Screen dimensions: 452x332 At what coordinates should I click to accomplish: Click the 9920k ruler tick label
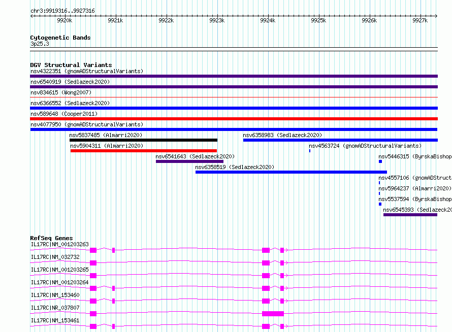64,20
